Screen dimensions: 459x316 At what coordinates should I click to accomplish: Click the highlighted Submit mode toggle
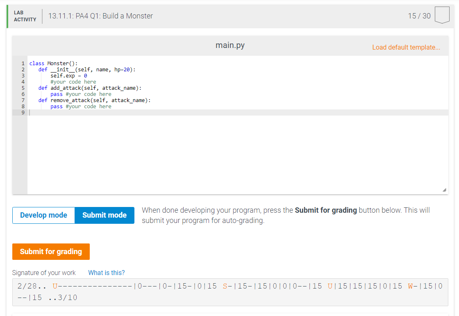click(104, 215)
